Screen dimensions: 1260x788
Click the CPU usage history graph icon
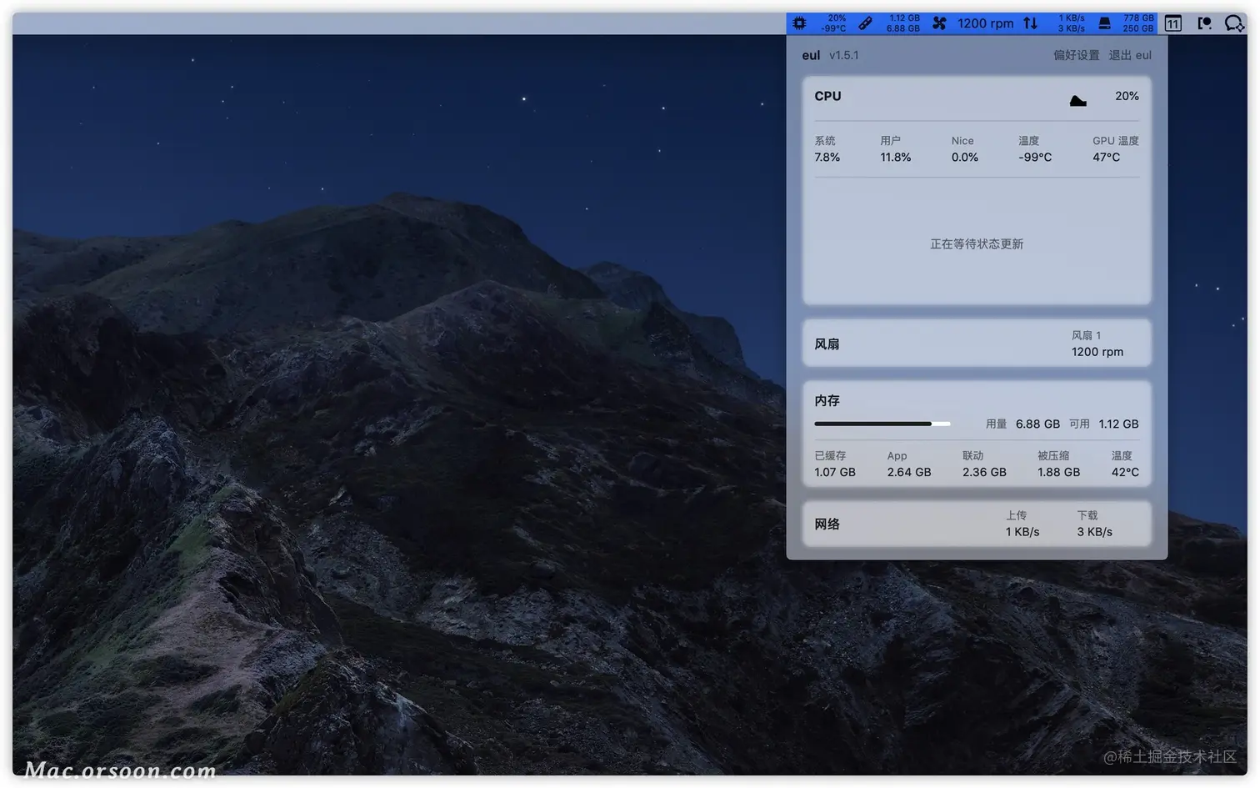(1077, 101)
